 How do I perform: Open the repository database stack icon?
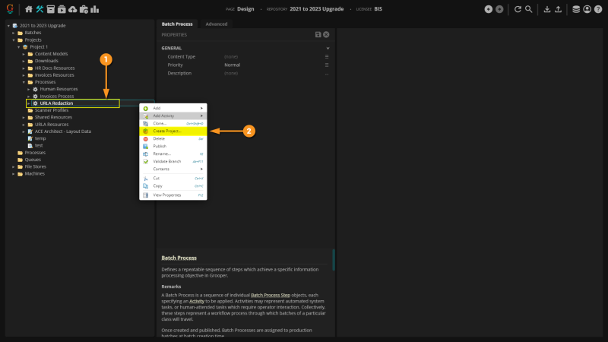pyautogui.click(x=576, y=9)
